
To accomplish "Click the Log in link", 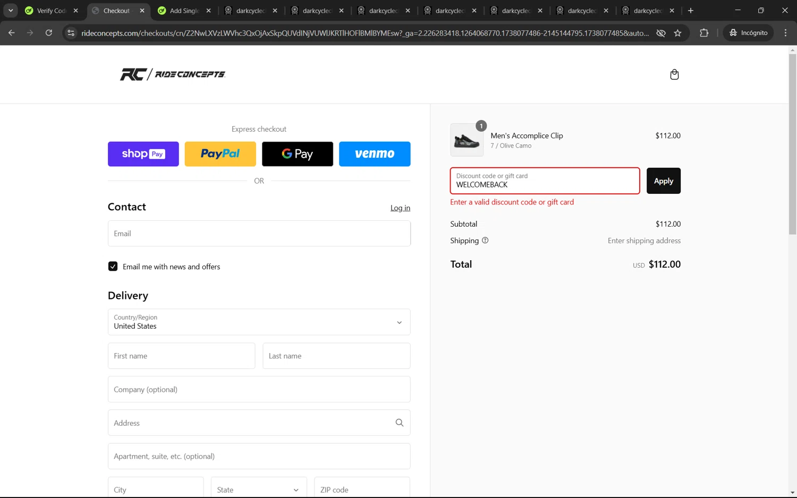I will click(x=400, y=208).
